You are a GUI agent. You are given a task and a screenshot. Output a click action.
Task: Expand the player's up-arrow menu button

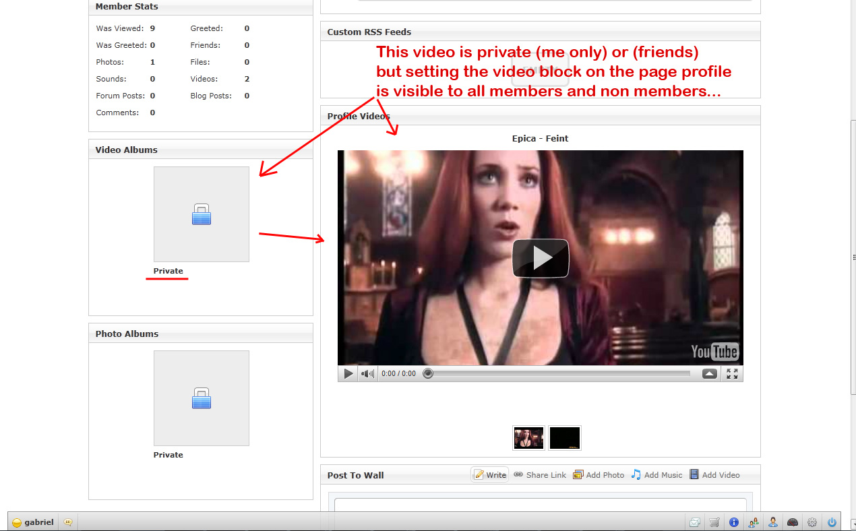pos(710,373)
